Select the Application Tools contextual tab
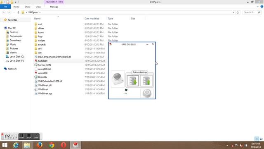This screenshot has height=149, width=264. (54, 2)
